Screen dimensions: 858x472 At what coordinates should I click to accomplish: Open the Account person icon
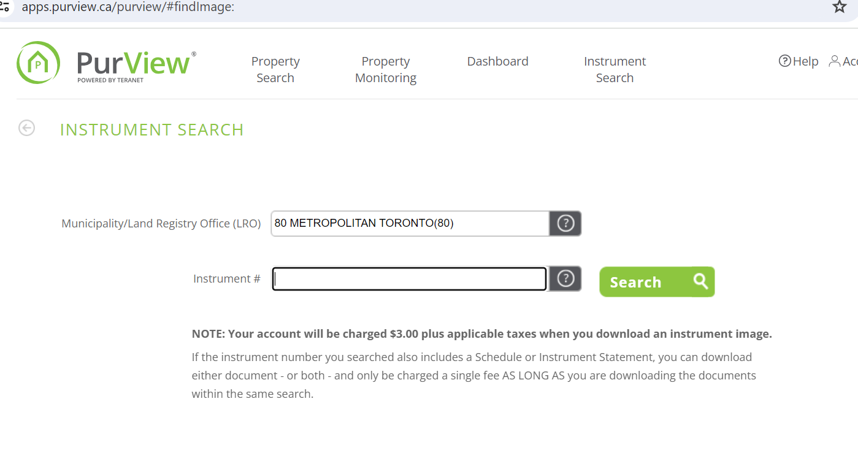click(834, 61)
